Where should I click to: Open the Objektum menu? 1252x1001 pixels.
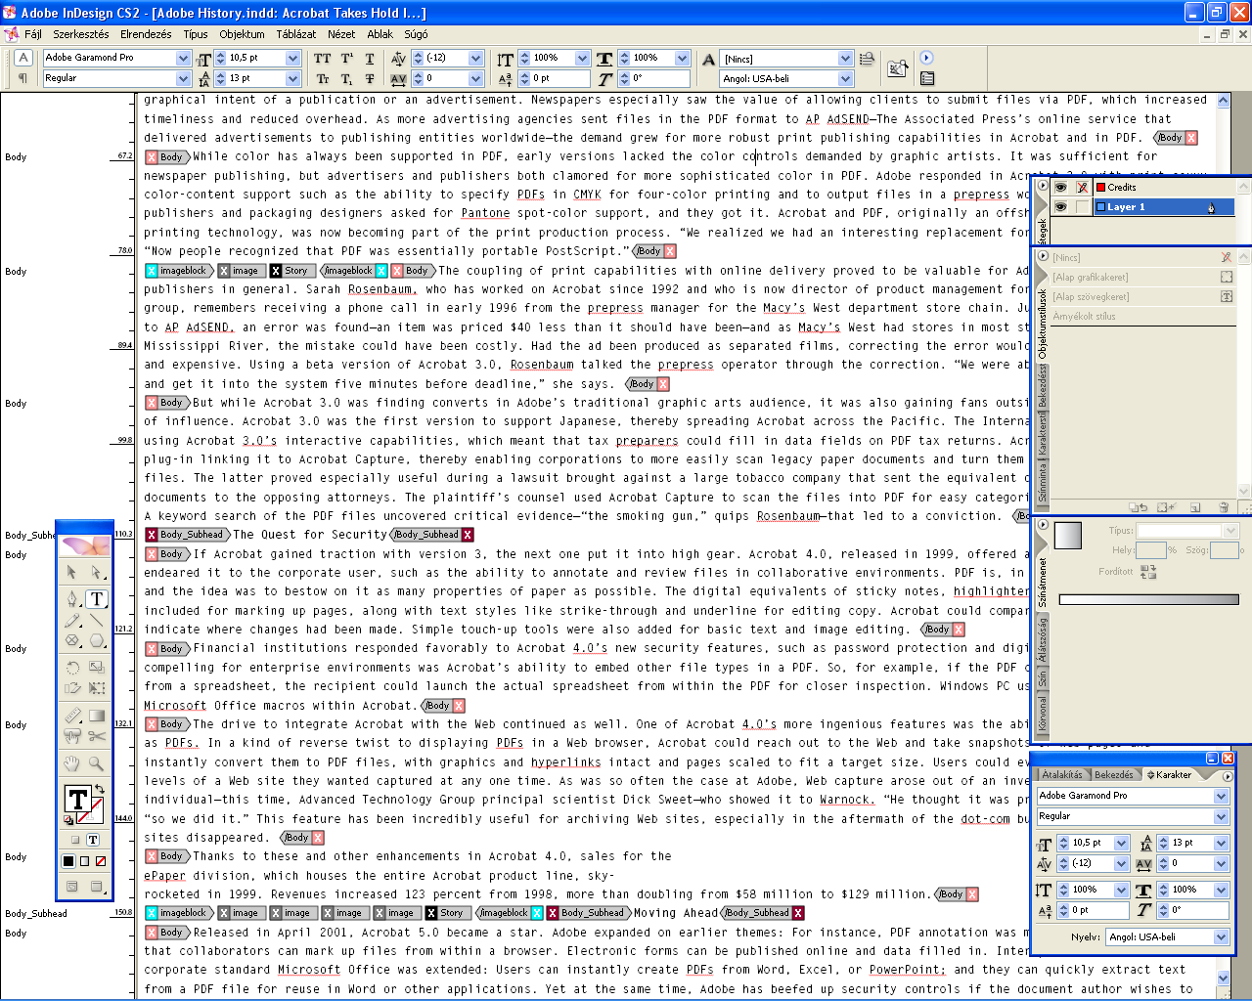[x=242, y=34]
